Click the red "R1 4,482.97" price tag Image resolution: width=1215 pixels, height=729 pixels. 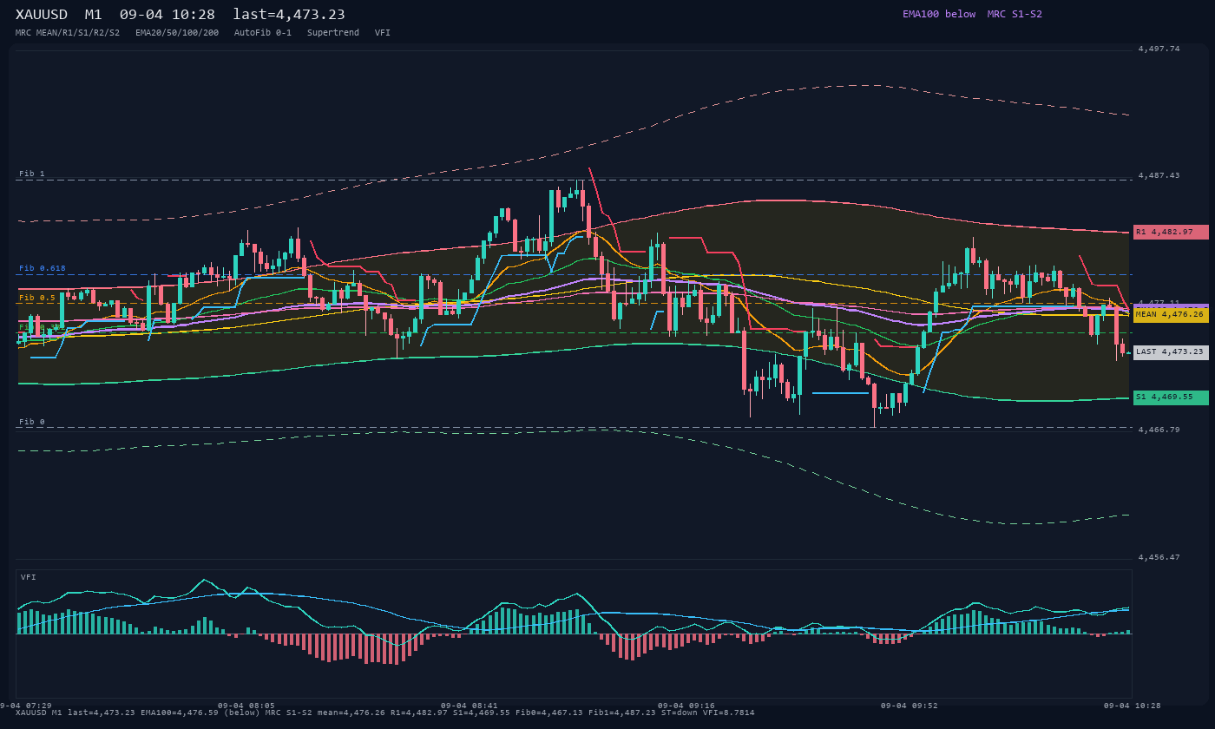click(1171, 232)
